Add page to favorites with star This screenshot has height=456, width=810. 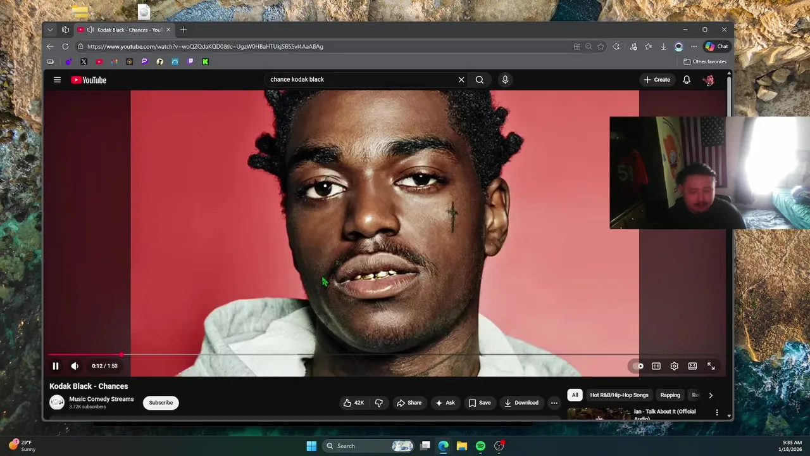(x=601, y=46)
